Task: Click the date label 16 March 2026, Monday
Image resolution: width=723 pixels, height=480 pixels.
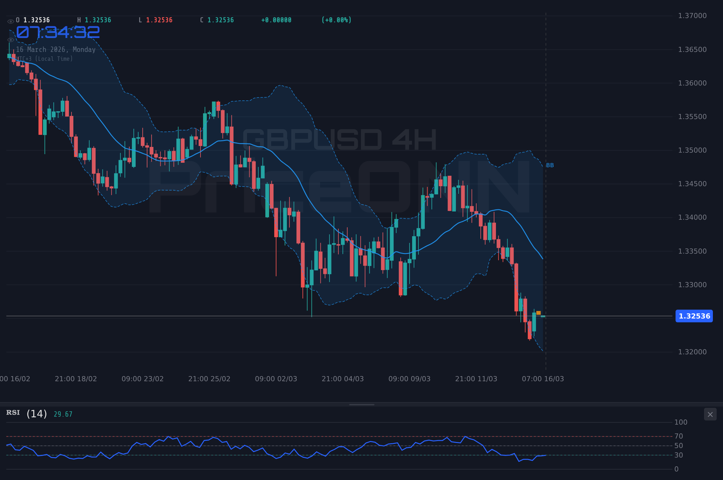Action: click(56, 49)
